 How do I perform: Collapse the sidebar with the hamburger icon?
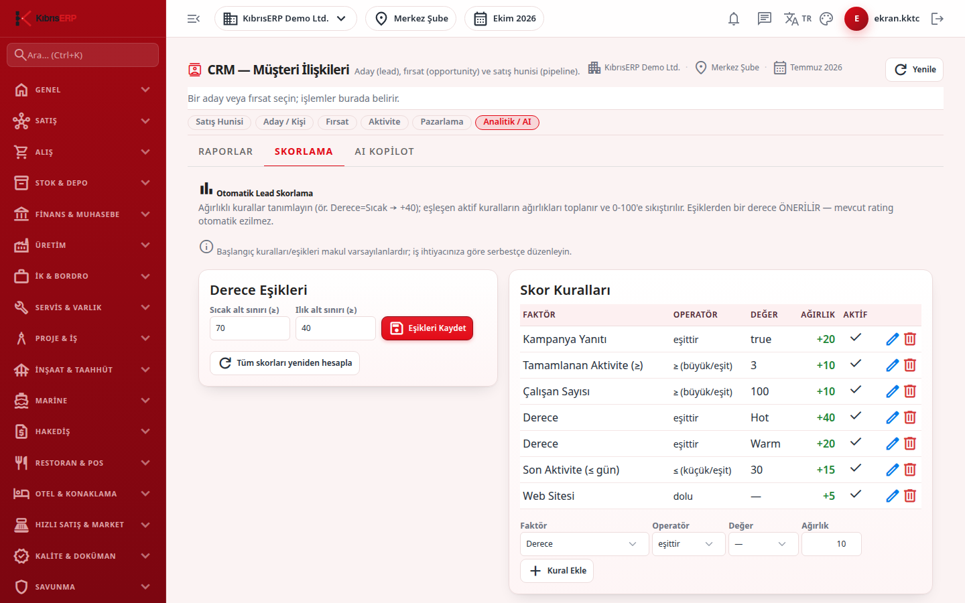click(194, 19)
